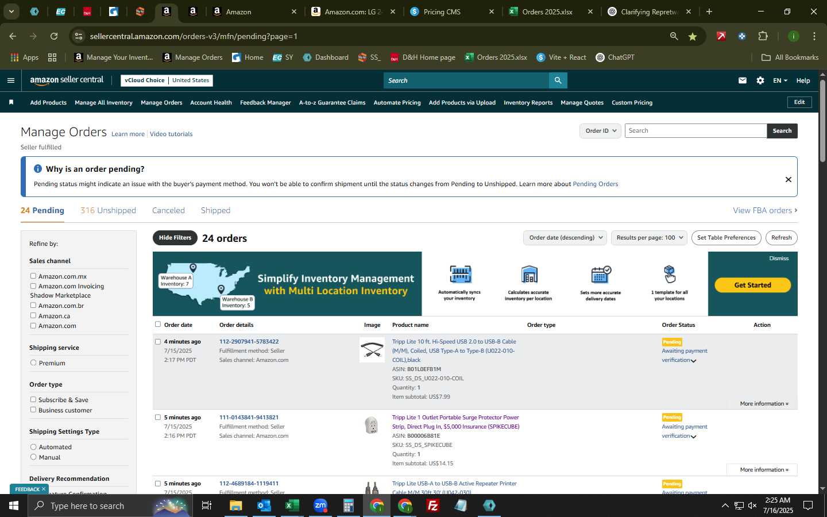827x517 pixels.
Task: Open the Seller Central hamburger menu
Action: 10,80
